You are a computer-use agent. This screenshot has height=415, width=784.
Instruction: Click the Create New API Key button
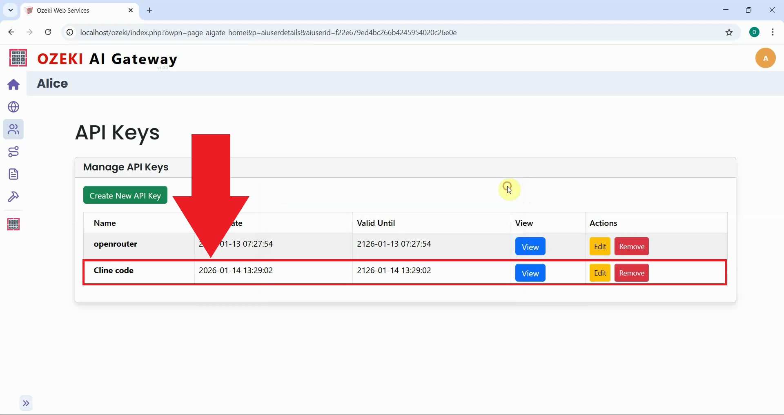click(125, 195)
